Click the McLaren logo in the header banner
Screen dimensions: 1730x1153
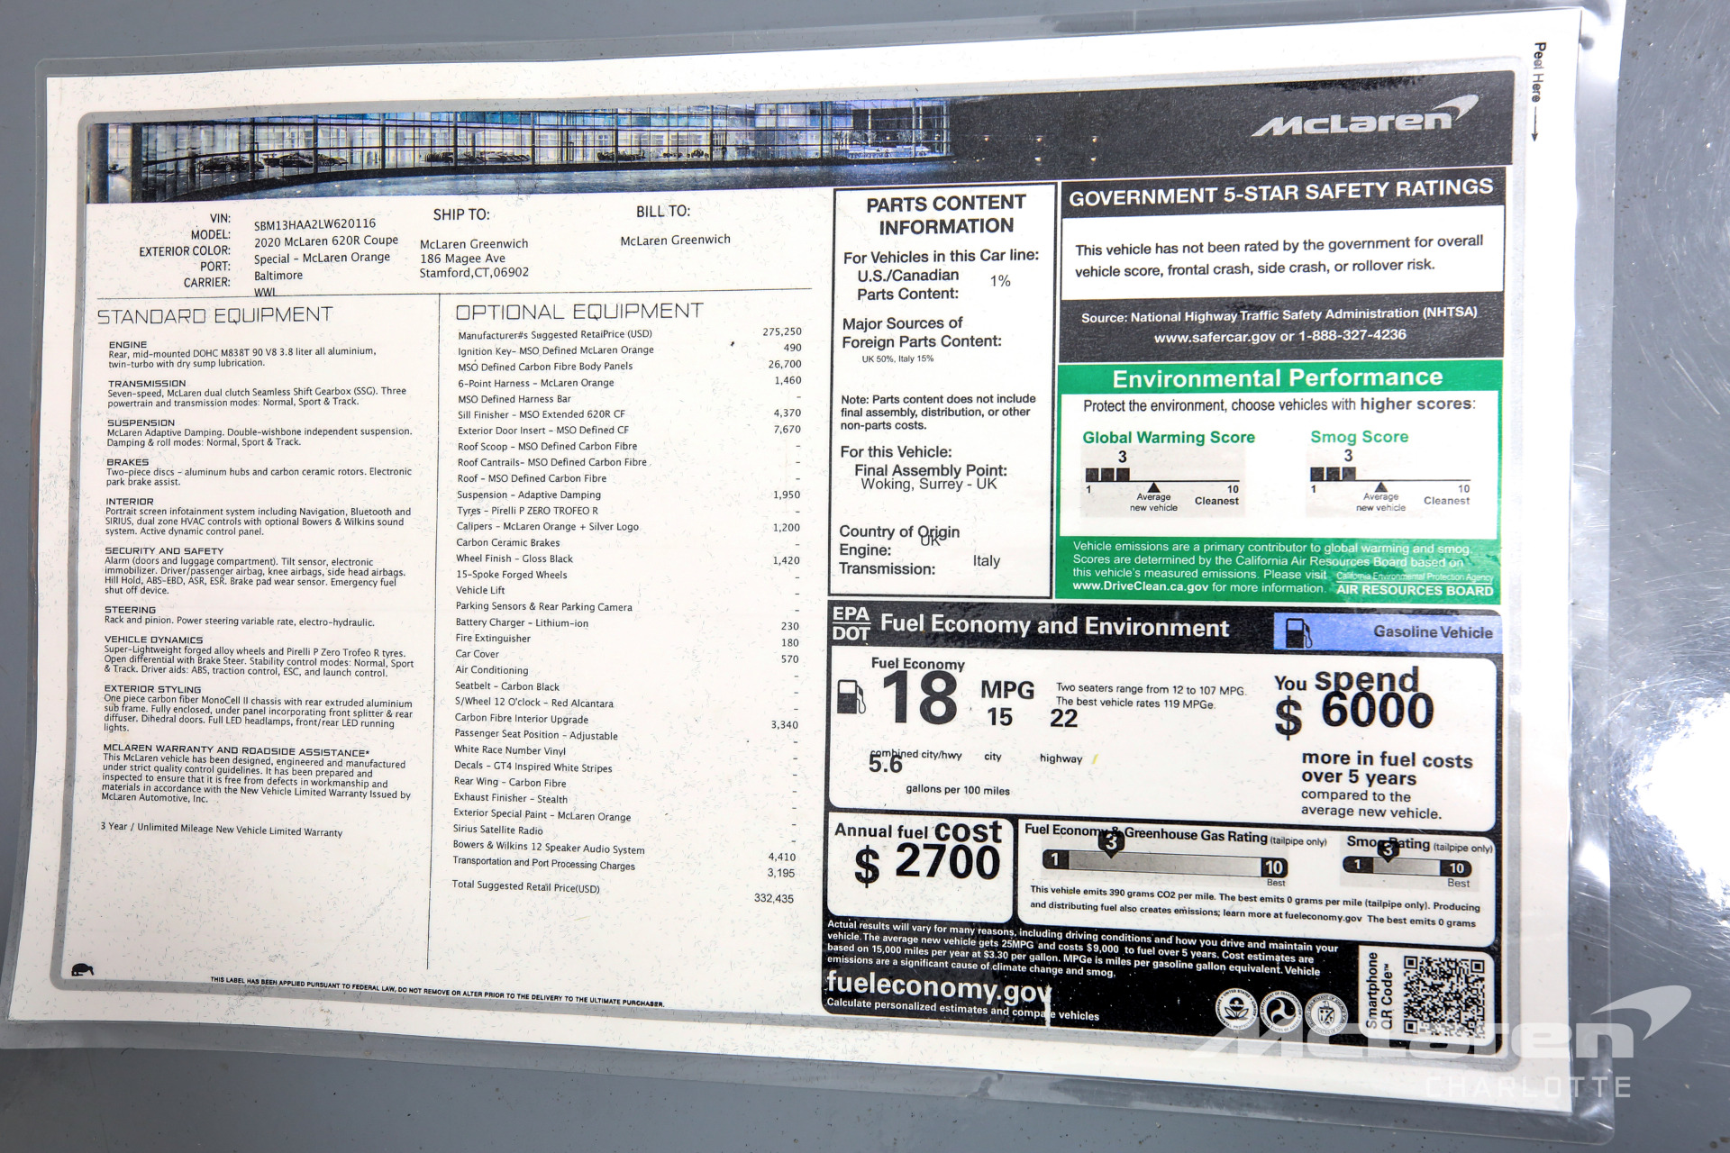1364,119
